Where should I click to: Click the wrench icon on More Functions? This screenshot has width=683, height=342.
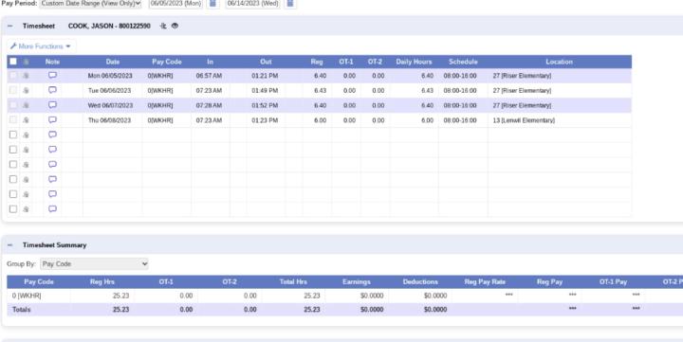coord(13,46)
